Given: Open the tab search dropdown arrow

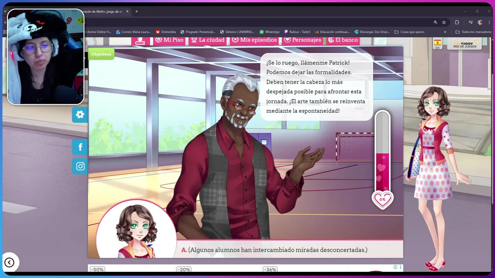Looking at the screenshot, I should [x=5, y=12].
